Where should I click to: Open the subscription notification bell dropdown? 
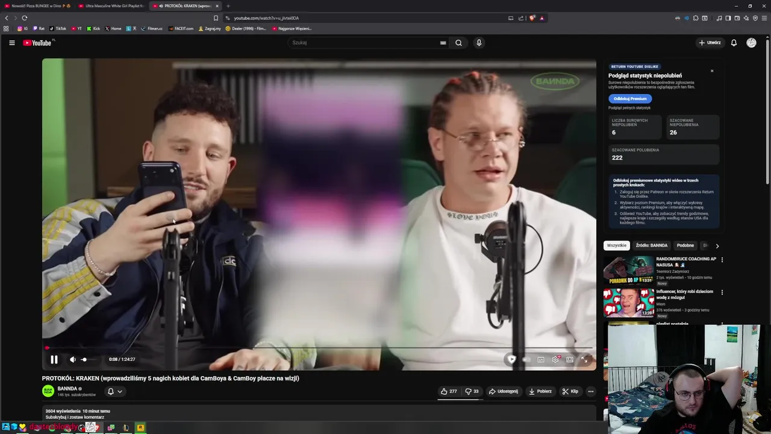tap(114, 391)
